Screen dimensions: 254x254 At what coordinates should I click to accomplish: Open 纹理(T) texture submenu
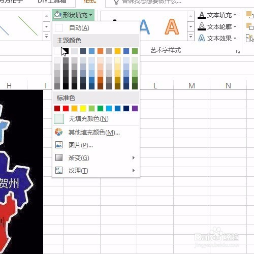click(x=96, y=170)
